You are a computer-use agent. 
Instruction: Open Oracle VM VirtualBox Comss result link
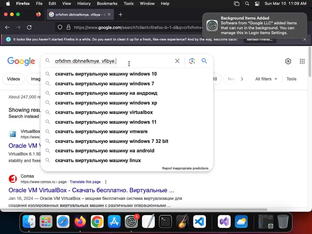pyautogui.click(x=91, y=190)
